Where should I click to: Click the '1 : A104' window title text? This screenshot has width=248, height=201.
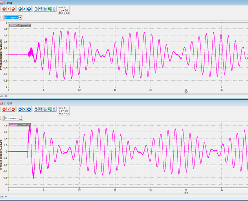(x=8, y=3)
